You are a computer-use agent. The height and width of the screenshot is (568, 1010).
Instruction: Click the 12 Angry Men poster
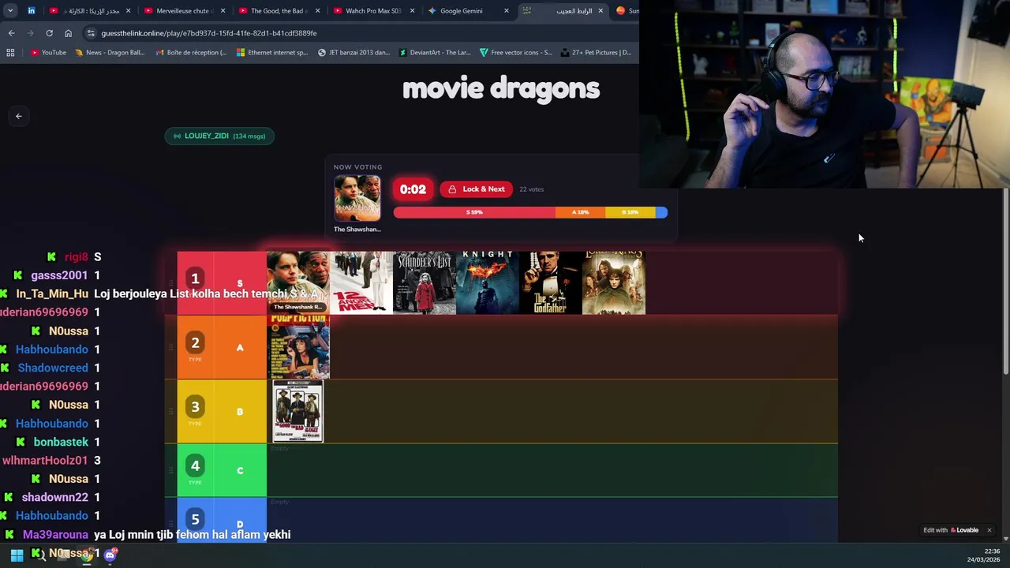[x=361, y=282]
